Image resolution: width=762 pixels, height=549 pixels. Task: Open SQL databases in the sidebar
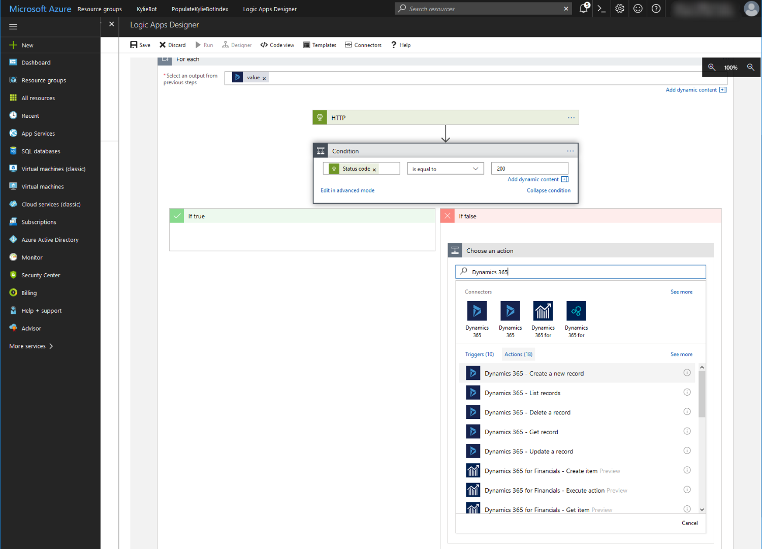click(x=41, y=151)
